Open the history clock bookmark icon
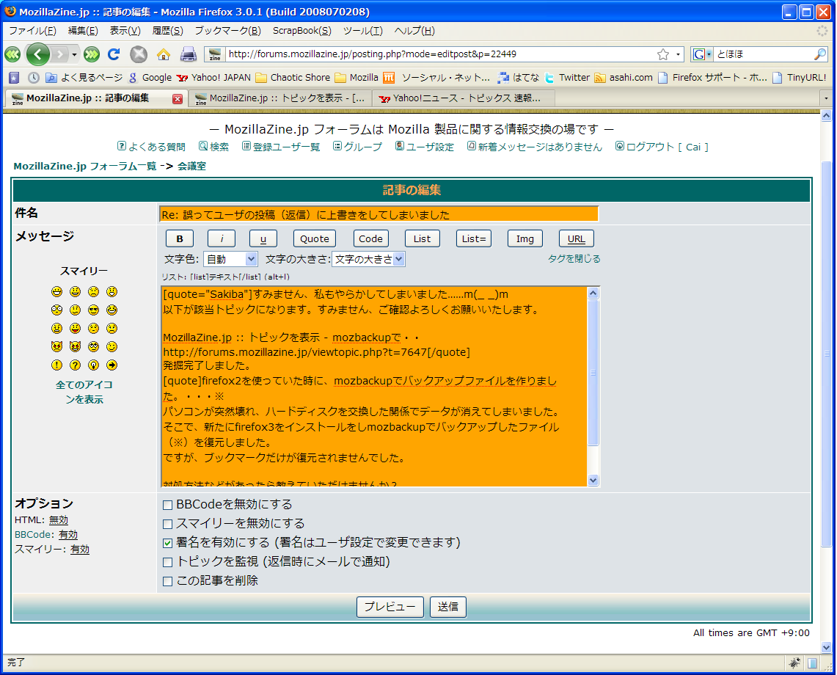 click(34, 78)
